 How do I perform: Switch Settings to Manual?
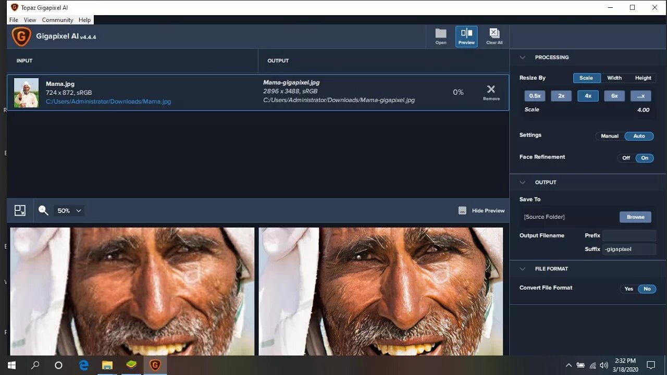(610, 136)
